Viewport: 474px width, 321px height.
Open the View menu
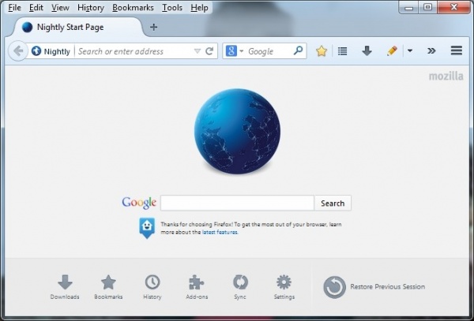pyautogui.click(x=60, y=8)
